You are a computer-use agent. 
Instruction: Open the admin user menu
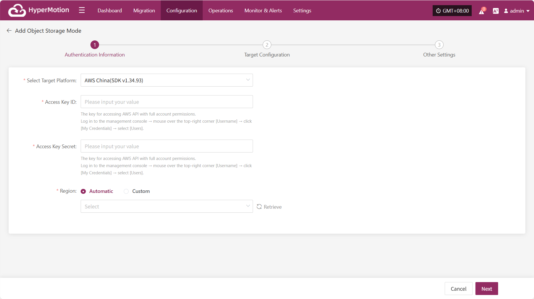(517, 11)
